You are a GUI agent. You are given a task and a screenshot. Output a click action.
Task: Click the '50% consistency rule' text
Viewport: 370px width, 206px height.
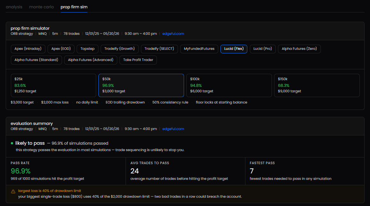(x=170, y=103)
